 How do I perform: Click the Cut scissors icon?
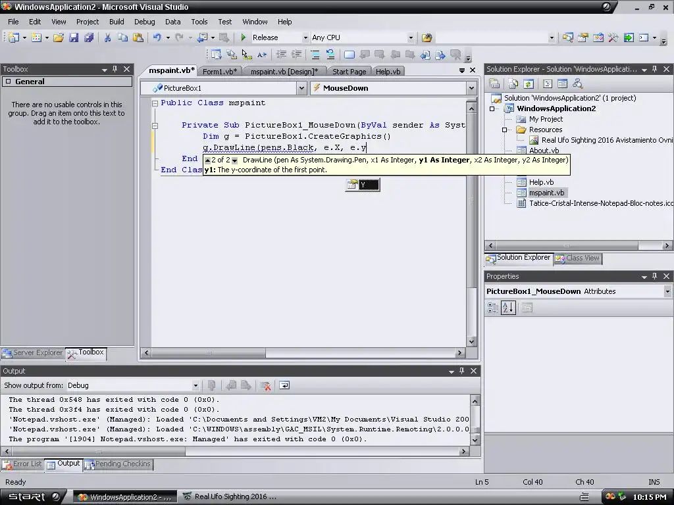tap(107, 37)
